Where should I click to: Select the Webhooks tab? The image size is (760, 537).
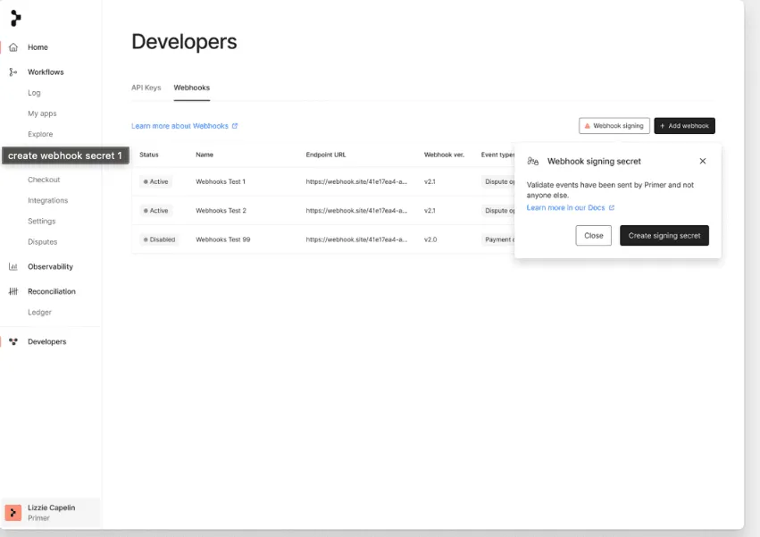coord(192,88)
